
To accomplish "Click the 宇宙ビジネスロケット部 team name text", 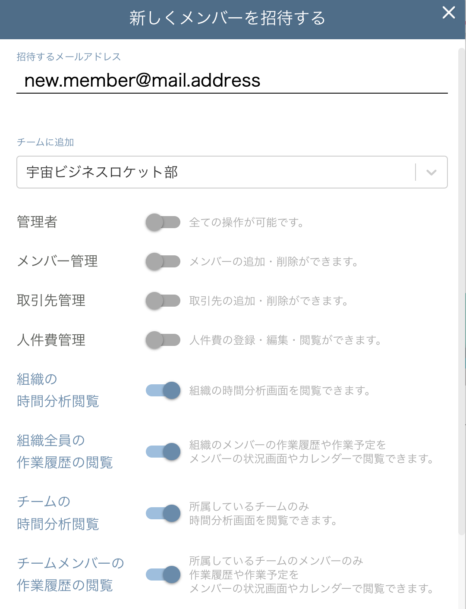I will click(102, 173).
